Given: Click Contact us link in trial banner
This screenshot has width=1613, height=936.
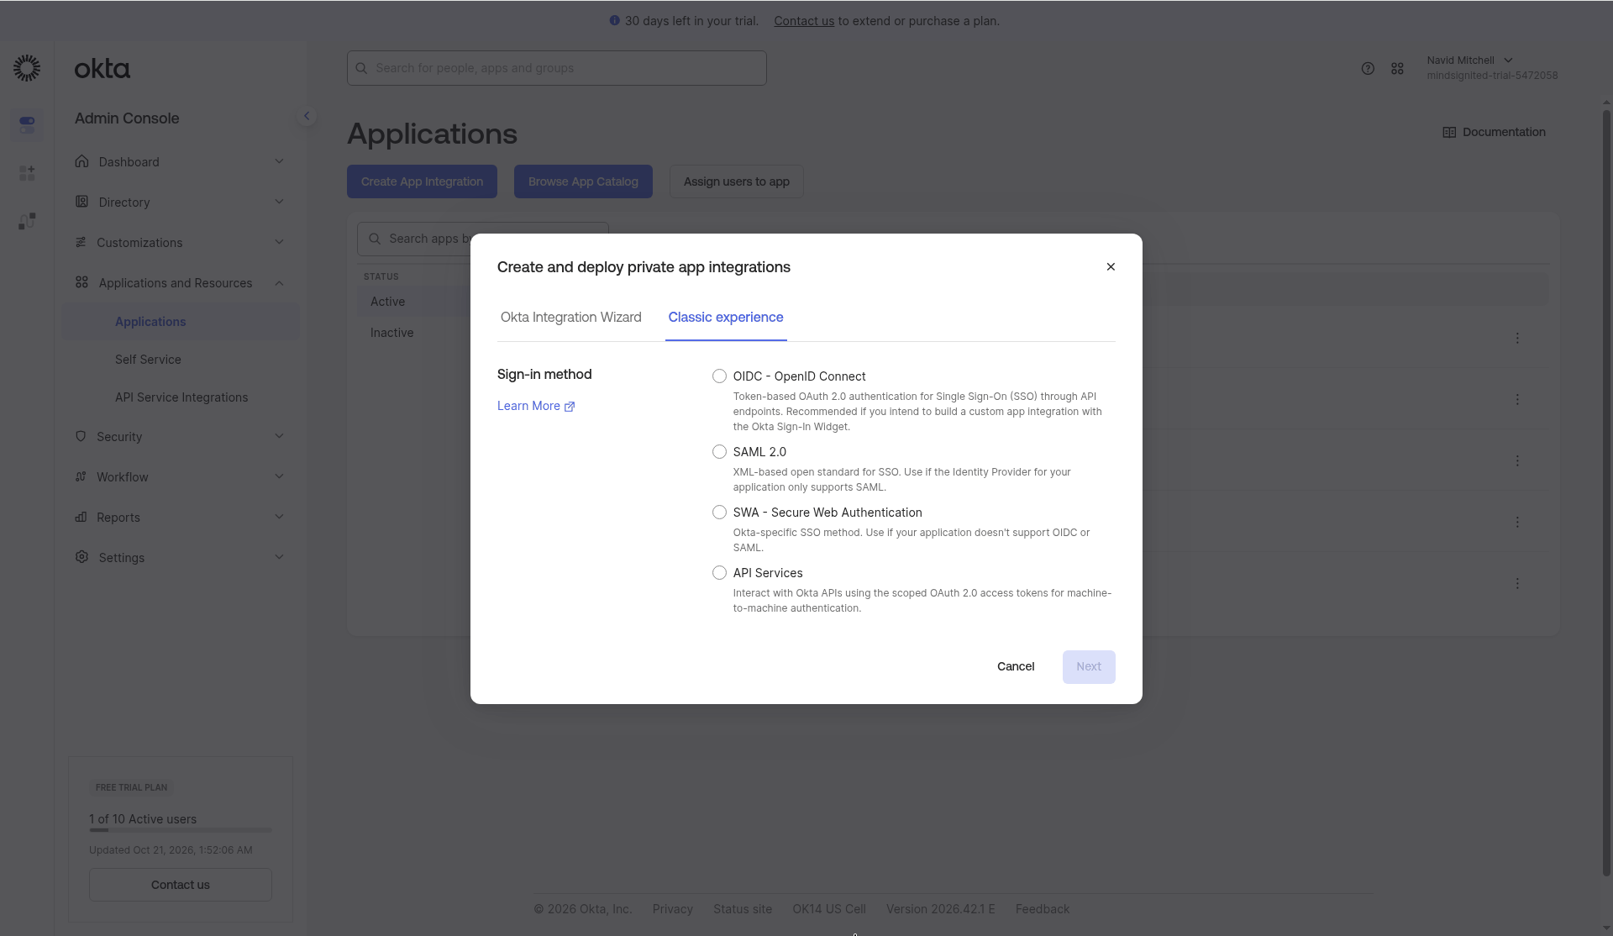Looking at the screenshot, I should pyautogui.click(x=804, y=21).
